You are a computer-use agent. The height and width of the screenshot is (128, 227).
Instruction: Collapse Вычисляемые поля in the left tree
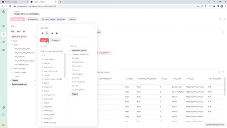10,84
